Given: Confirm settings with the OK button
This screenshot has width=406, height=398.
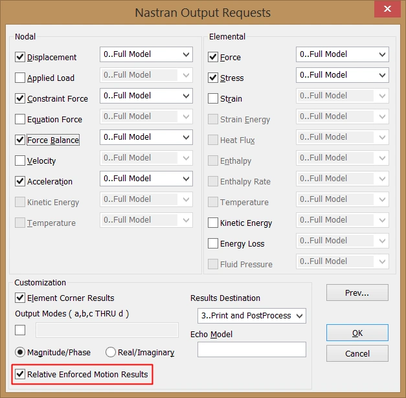Looking at the screenshot, I should point(357,333).
